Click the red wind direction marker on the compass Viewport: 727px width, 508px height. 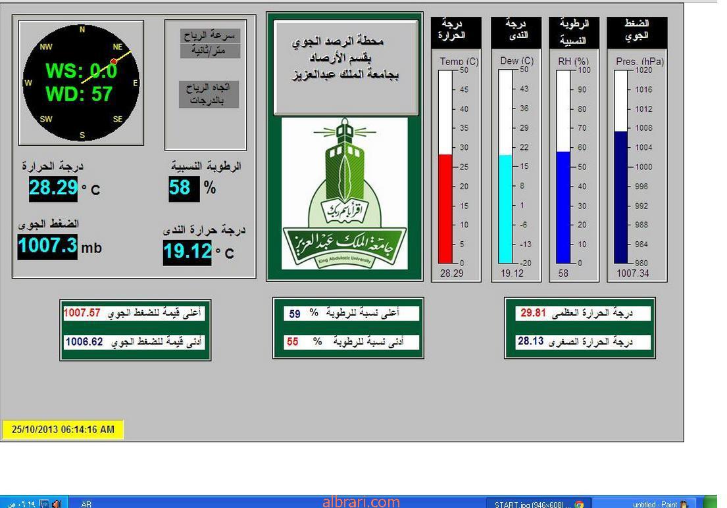coord(114,61)
